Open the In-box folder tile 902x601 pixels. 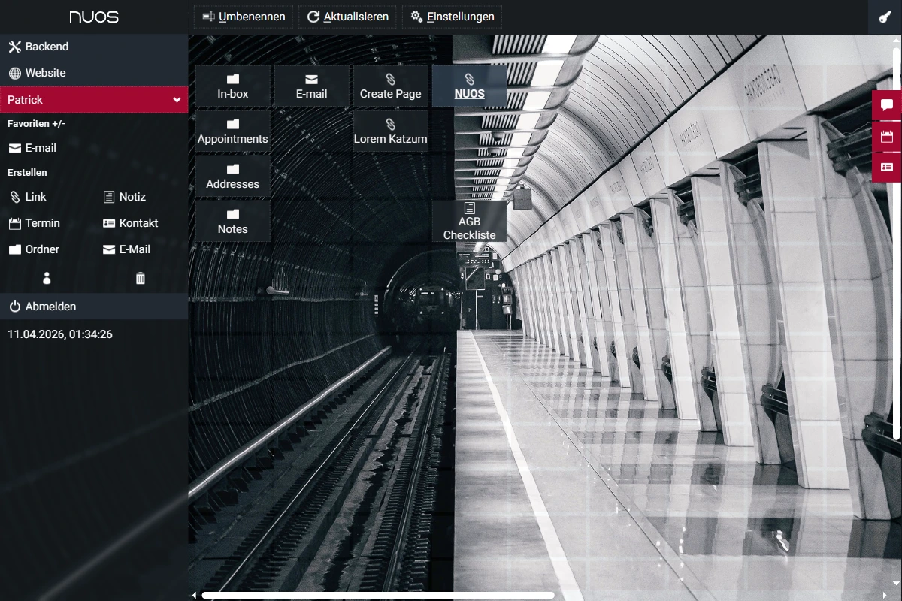[233, 86]
